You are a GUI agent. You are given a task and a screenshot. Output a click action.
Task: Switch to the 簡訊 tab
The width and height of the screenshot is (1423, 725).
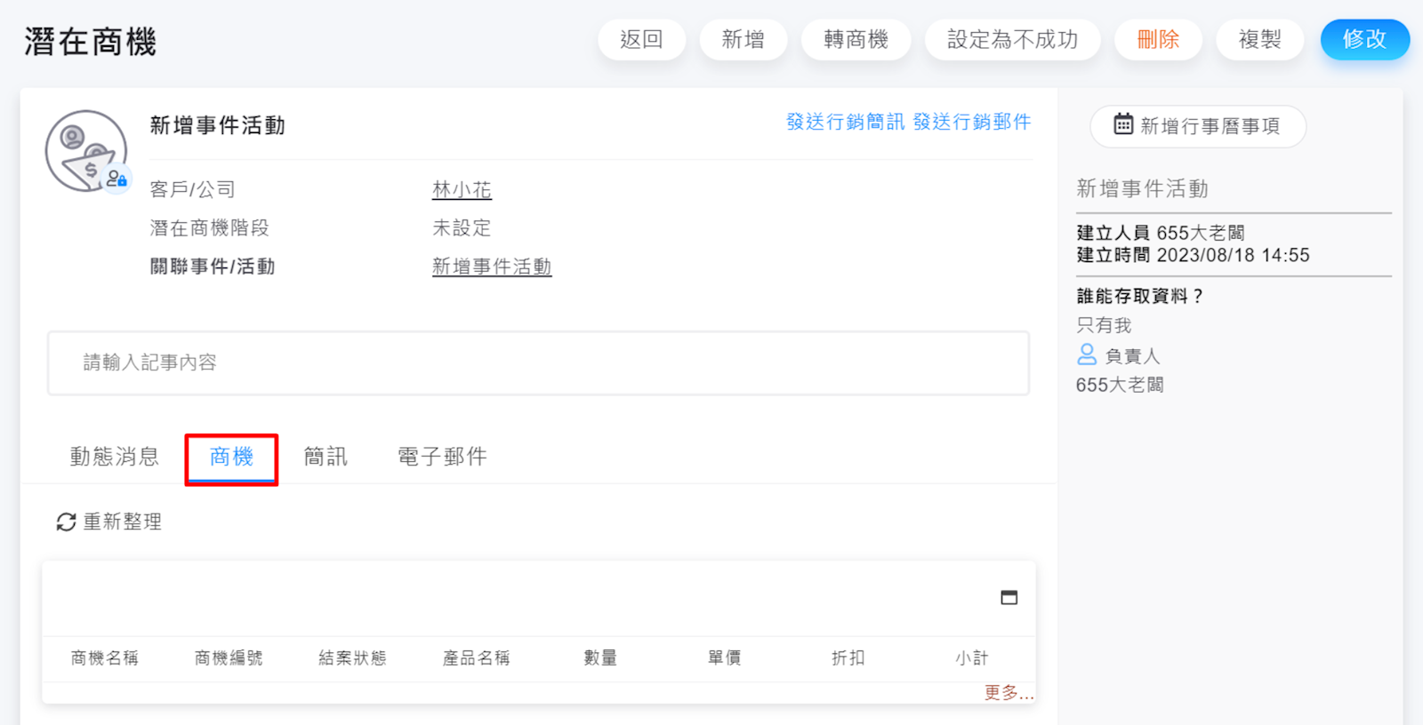pyautogui.click(x=326, y=457)
